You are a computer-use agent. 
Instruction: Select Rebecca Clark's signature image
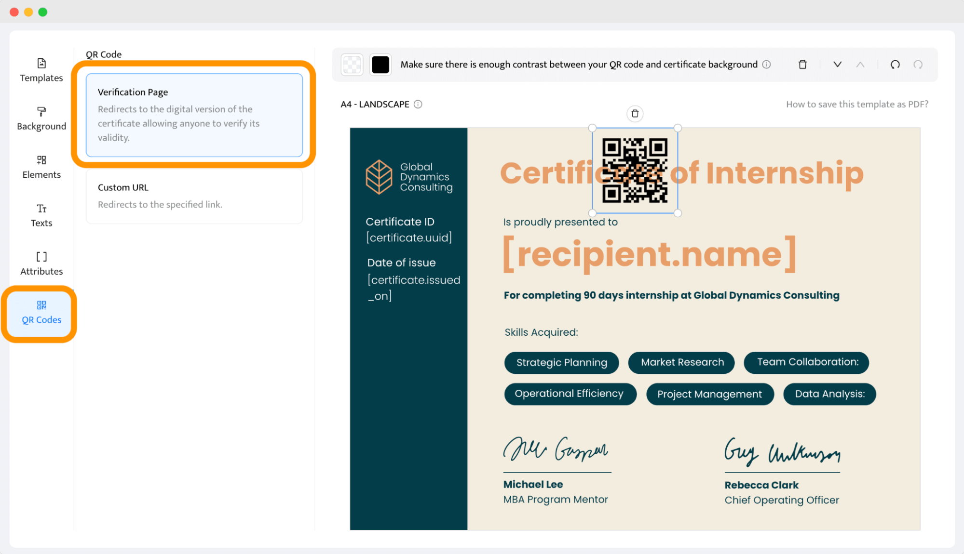[782, 452]
